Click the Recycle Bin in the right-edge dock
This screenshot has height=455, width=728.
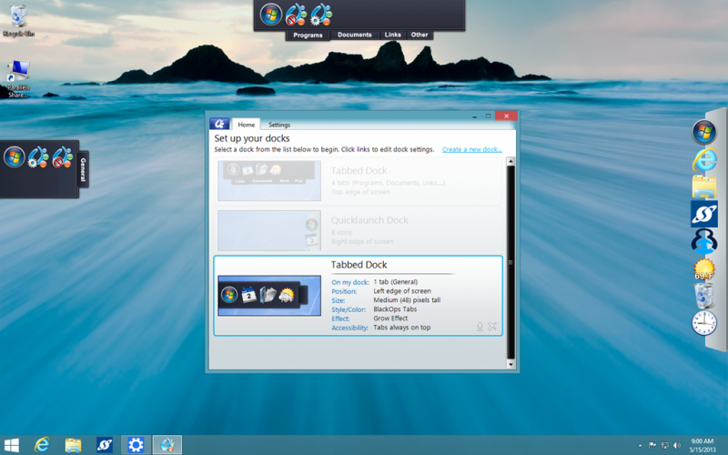point(703,295)
